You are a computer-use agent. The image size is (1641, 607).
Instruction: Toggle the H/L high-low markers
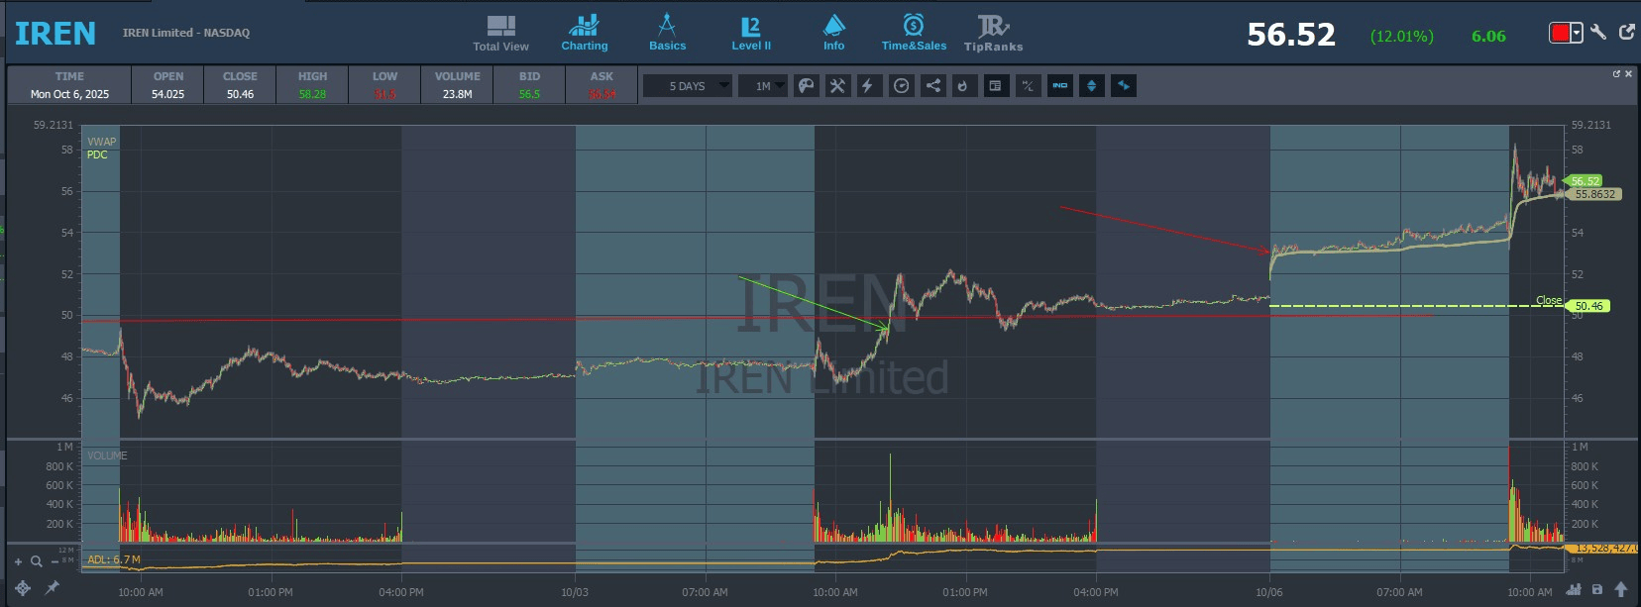pyautogui.click(x=1028, y=86)
